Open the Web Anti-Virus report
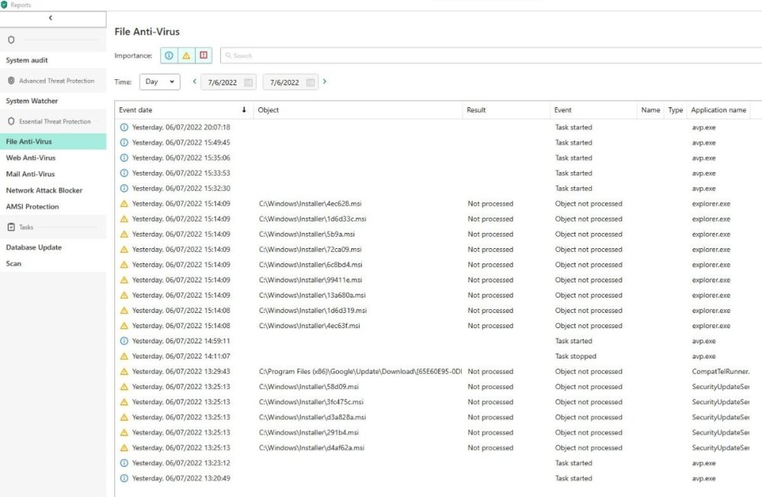 tap(31, 158)
